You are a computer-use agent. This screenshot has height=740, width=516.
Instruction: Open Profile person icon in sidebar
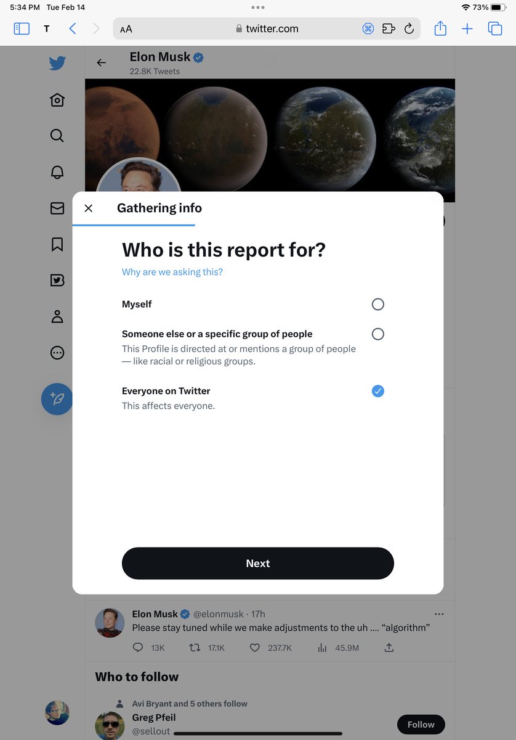57,317
